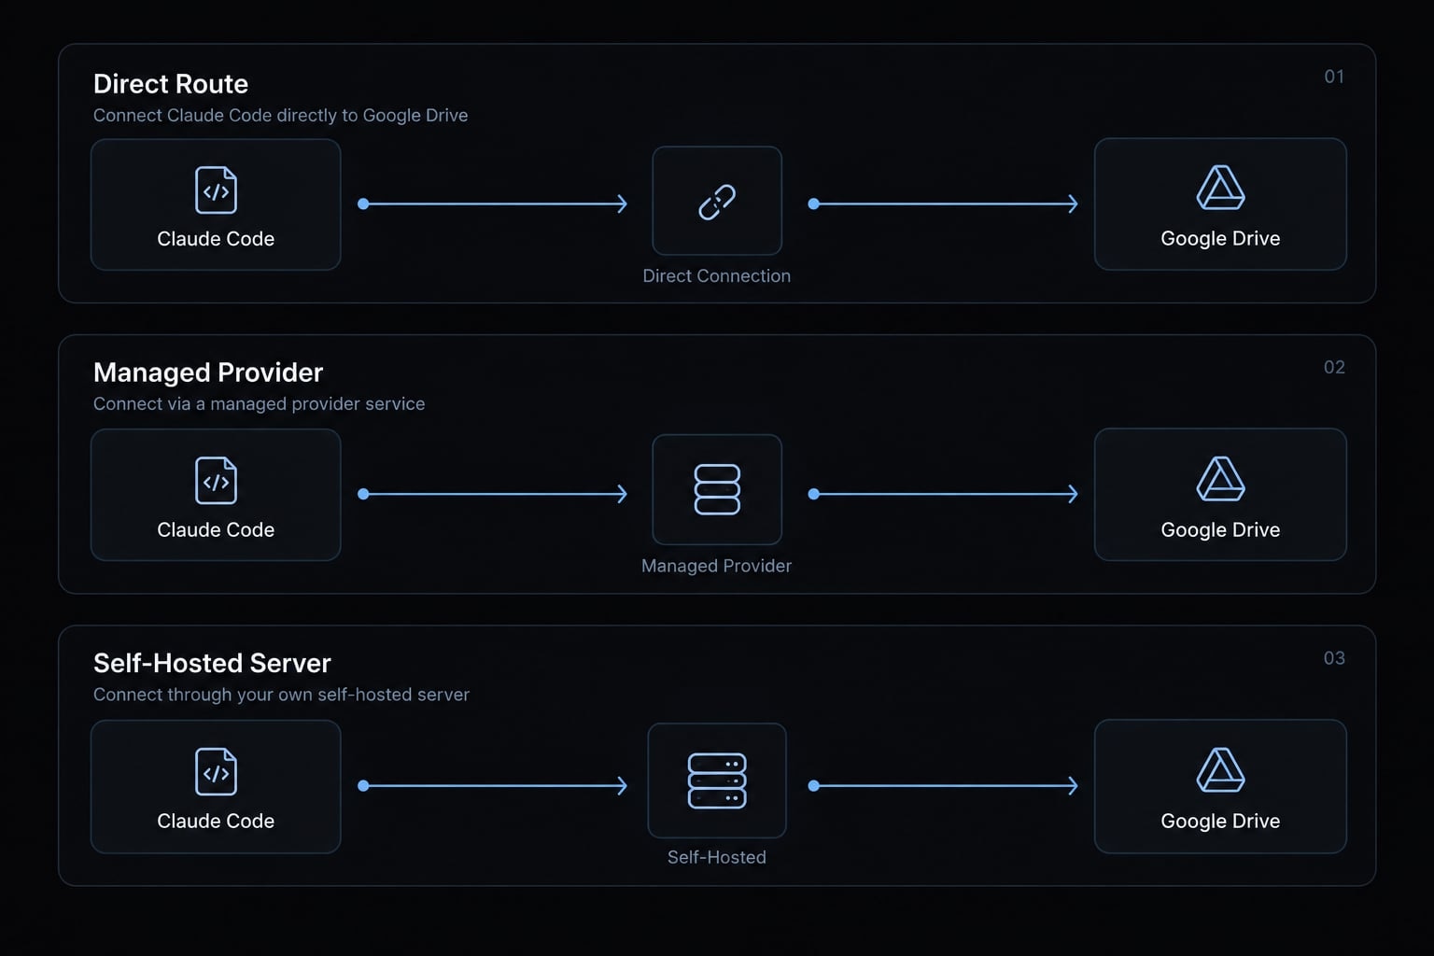
Task: Click the 'Self-Hosted' caption below the server icon
Action: tap(717, 857)
